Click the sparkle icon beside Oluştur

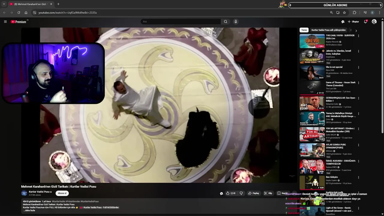(343, 22)
